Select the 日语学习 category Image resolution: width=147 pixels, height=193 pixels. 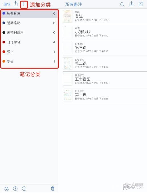point(29,42)
